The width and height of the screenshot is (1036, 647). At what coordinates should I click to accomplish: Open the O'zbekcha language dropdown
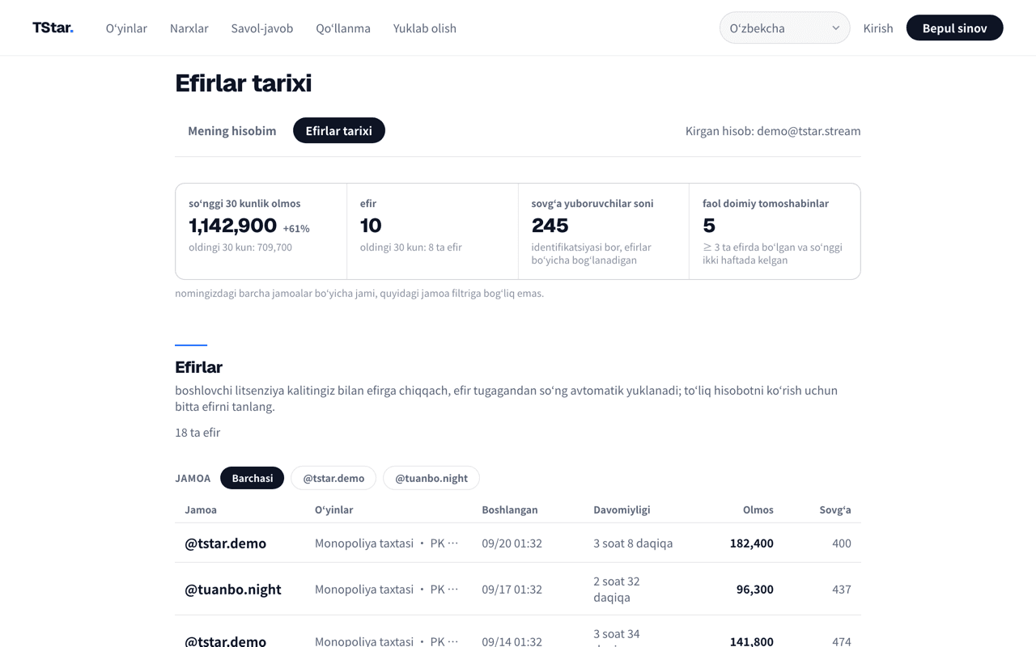click(x=784, y=27)
